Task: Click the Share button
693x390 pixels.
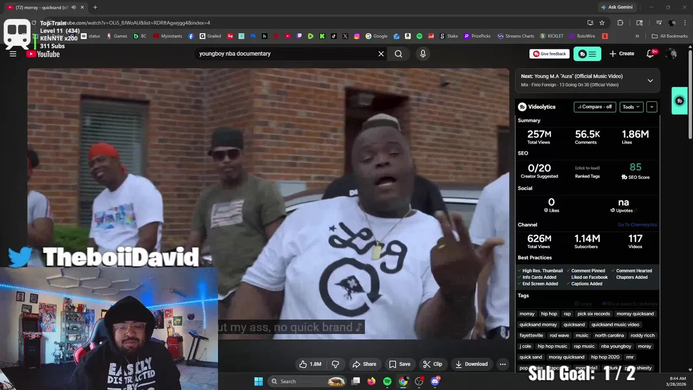Action: point(364,364)
